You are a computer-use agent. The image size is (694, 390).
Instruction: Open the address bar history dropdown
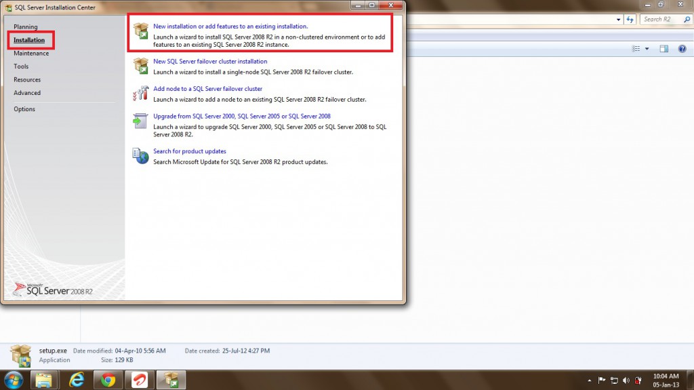coord(619,20)
